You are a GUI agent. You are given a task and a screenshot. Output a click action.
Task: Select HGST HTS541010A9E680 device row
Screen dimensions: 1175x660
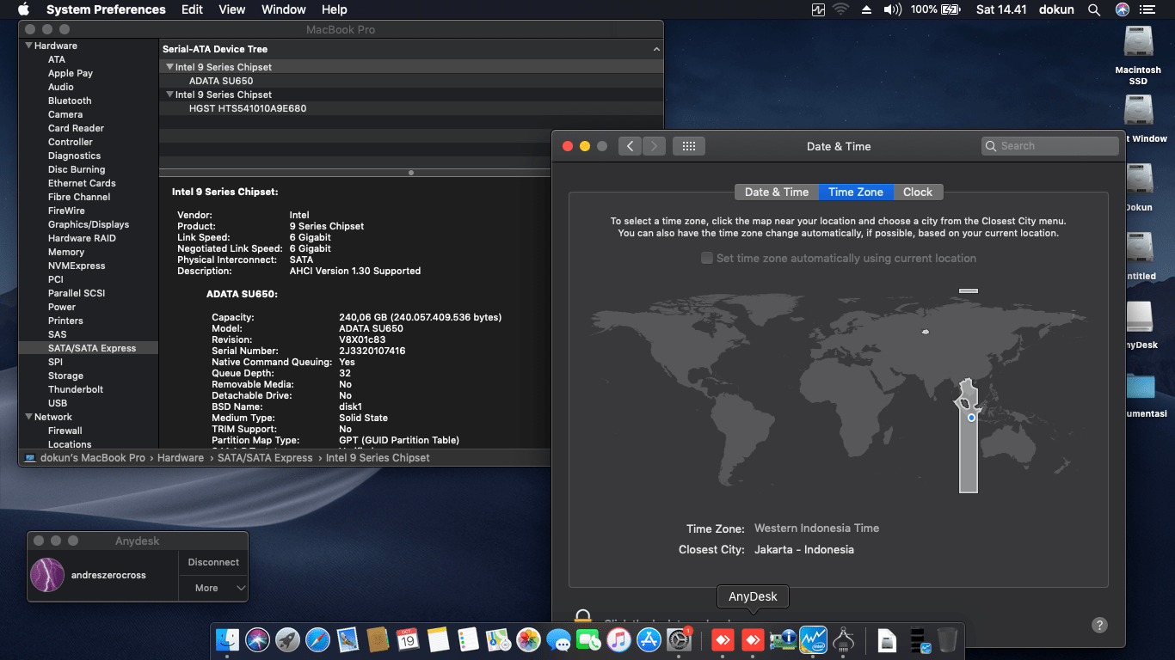(x=411, y=108)
